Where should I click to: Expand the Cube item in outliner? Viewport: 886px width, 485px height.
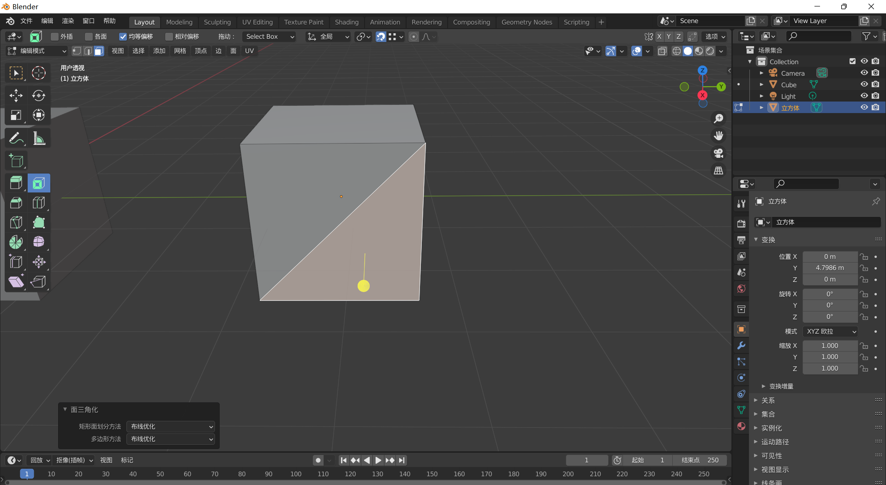761,84
